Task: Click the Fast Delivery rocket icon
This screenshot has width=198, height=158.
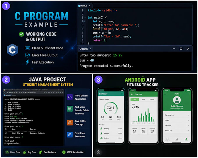Action: [x=40, y=152]
